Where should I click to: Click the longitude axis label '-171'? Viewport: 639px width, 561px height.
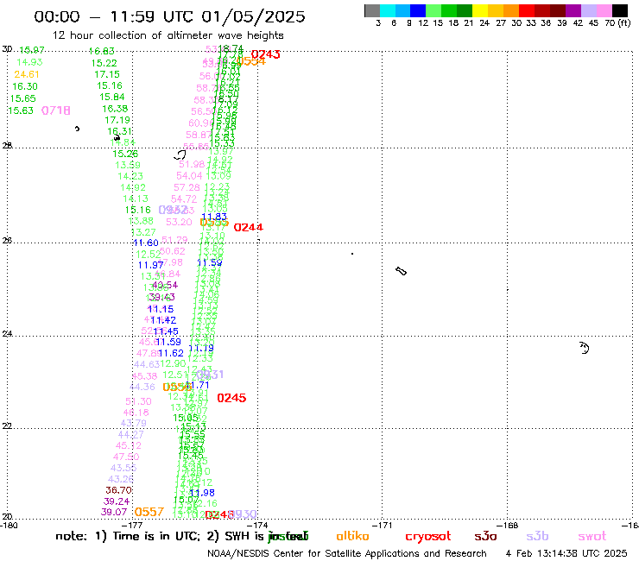point(383,526)
